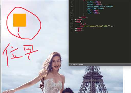Click the img tag with src "images/2.jpg"
Viewport: 131px width, 93px height.
click(96, 26)
